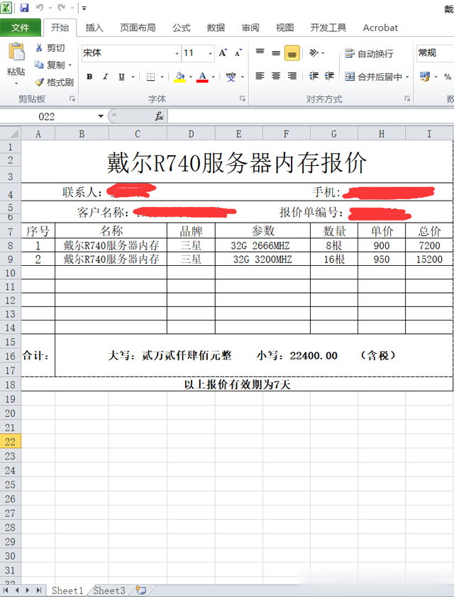Click the insert new worksheet tab icon
The width and height of the screenshot is (454, 597).
pos(141,590)
